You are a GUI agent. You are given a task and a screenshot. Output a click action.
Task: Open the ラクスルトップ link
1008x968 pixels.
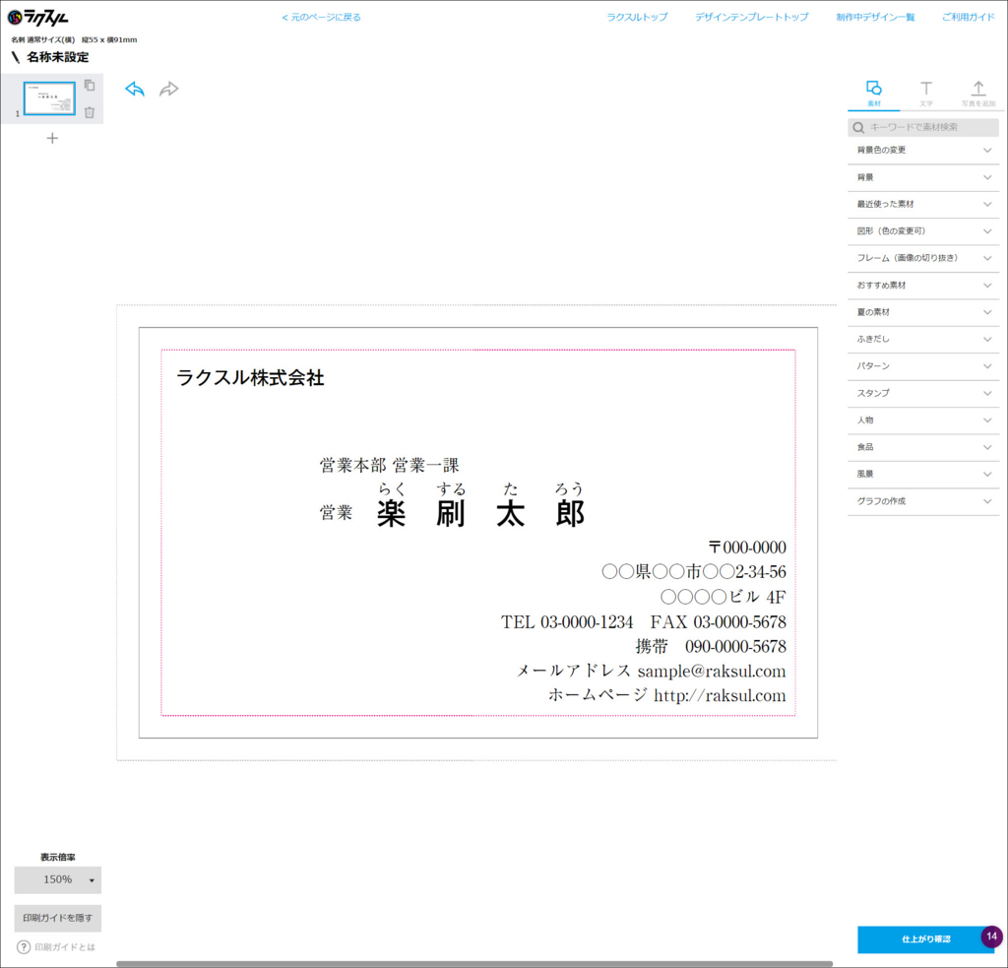click(x=637, y=18)
